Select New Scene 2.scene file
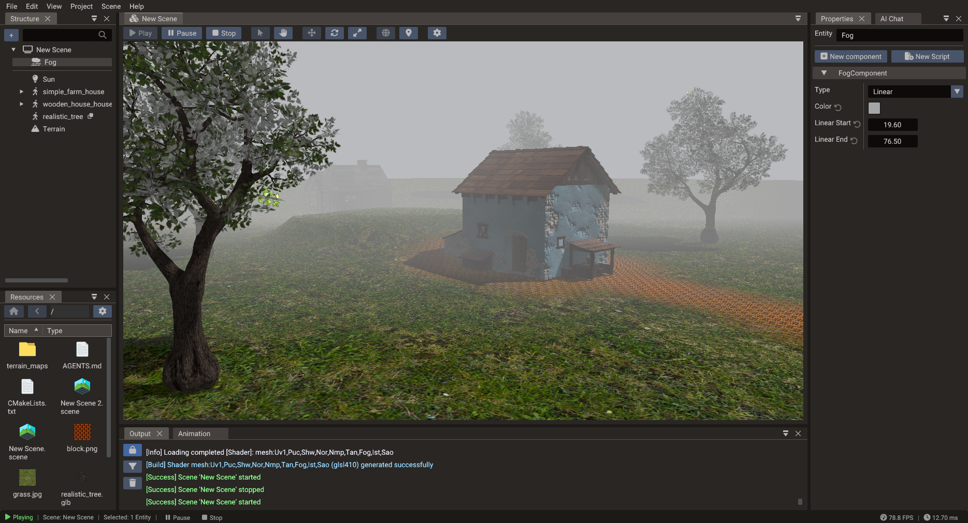The width and height of the screenshot is (968, 523). click(x=82, y=397)
